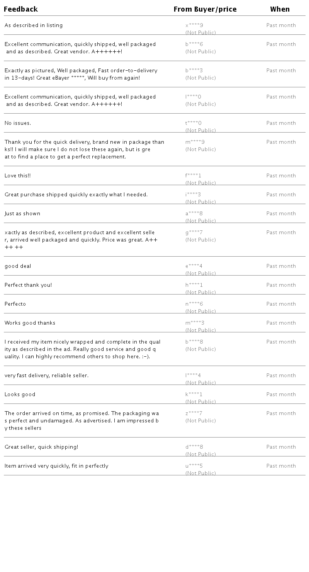The image size is (309, 572).
Task: Open buyer m****9 username
Action: (x=195, y=142)
